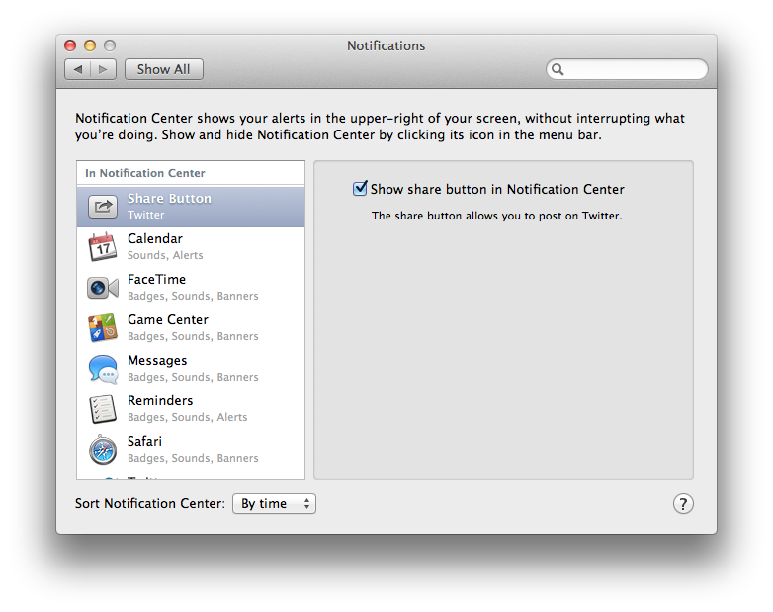This screenshot has width=773, height=612.
Task: Go forward with the right arrow button
Action: [x=104, y=69]
